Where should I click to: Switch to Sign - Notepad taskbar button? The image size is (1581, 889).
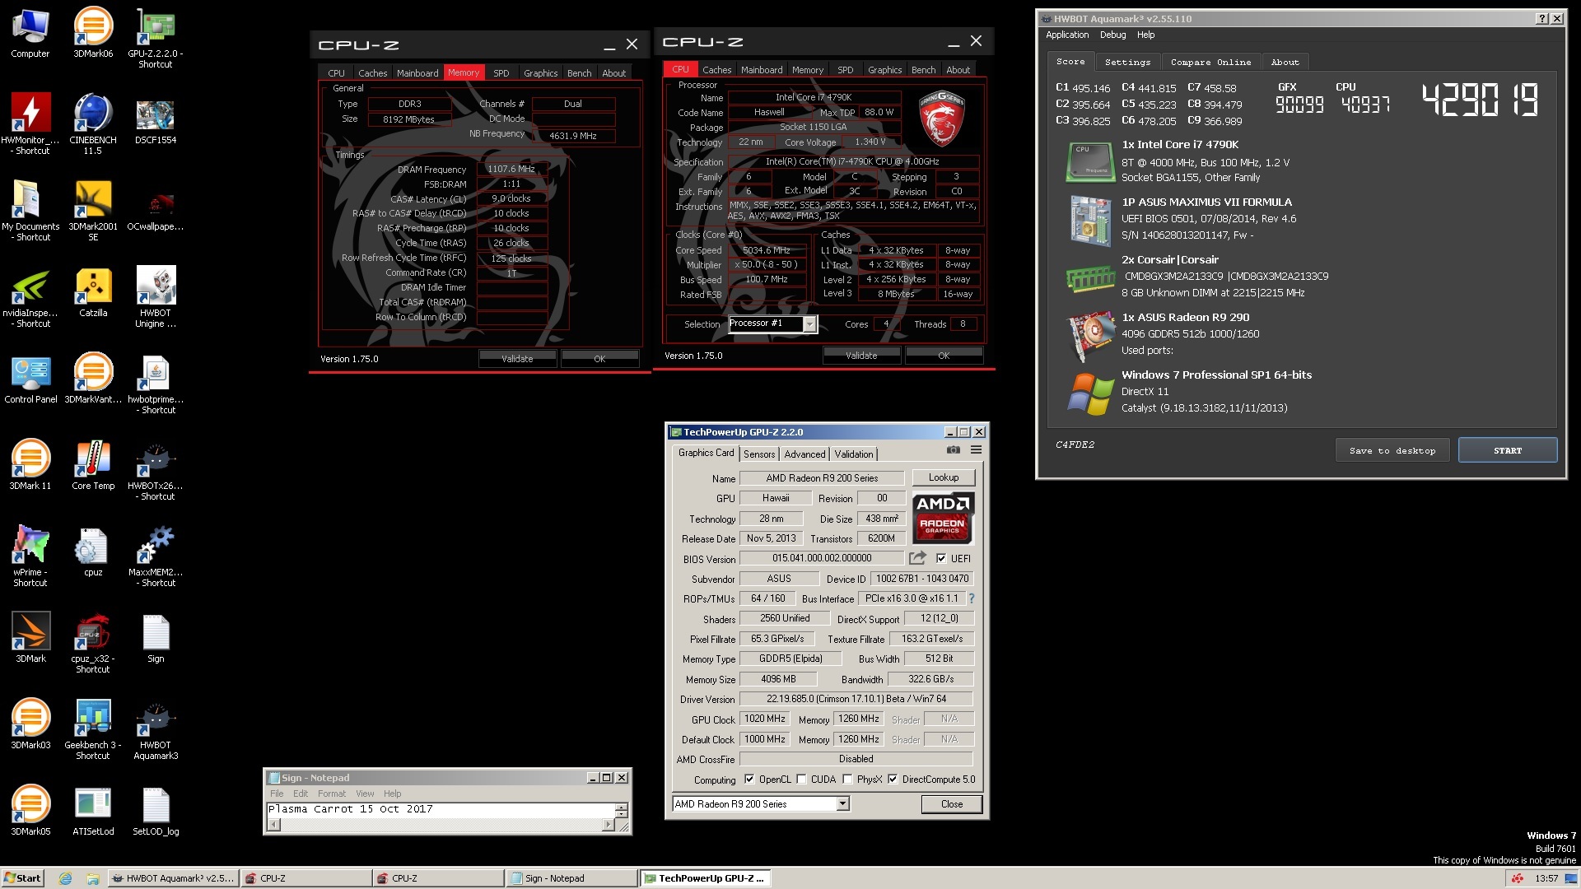pos(572,878)
